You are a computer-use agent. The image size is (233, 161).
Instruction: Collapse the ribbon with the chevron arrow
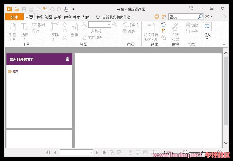[224, 45]
